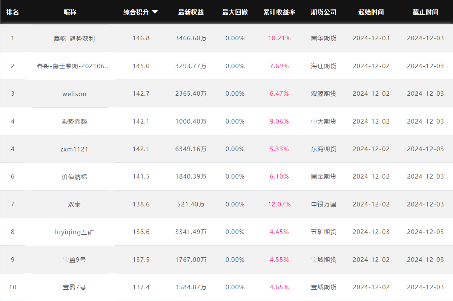The height and width of the screenshot is (301, 453).
Task: Click the 排名 column header
Action: point(12,12)
